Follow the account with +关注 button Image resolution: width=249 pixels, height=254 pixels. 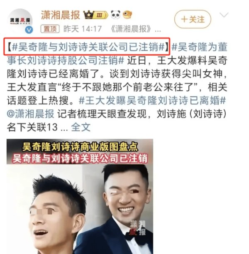pos(193,19)
